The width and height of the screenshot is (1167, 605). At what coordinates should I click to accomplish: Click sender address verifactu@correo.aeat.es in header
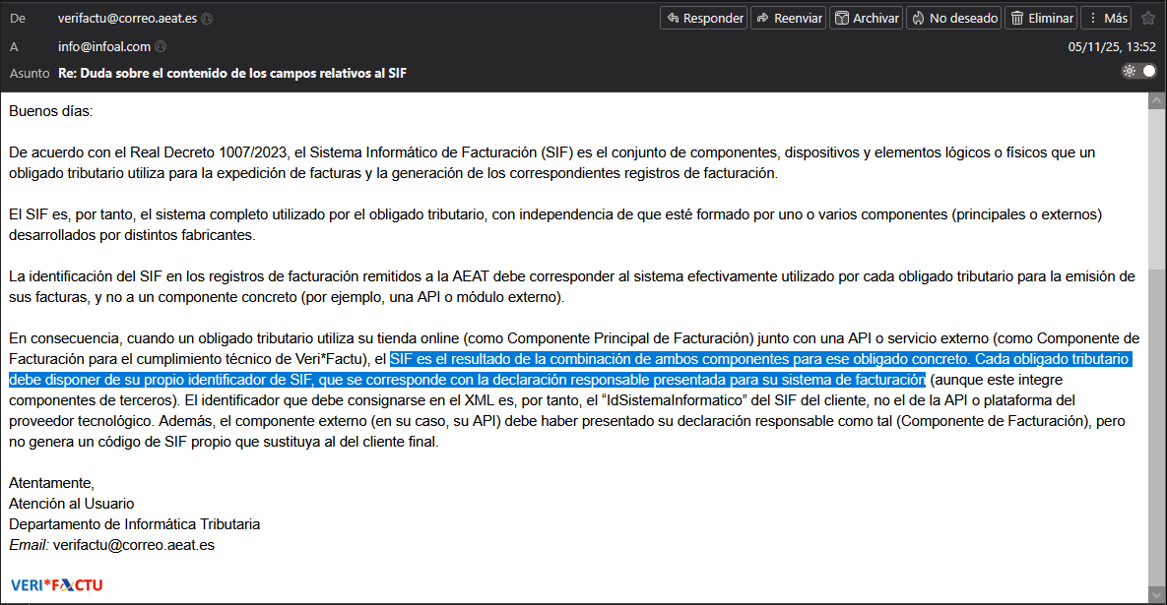pyautogui.click(x=127, y=19)
